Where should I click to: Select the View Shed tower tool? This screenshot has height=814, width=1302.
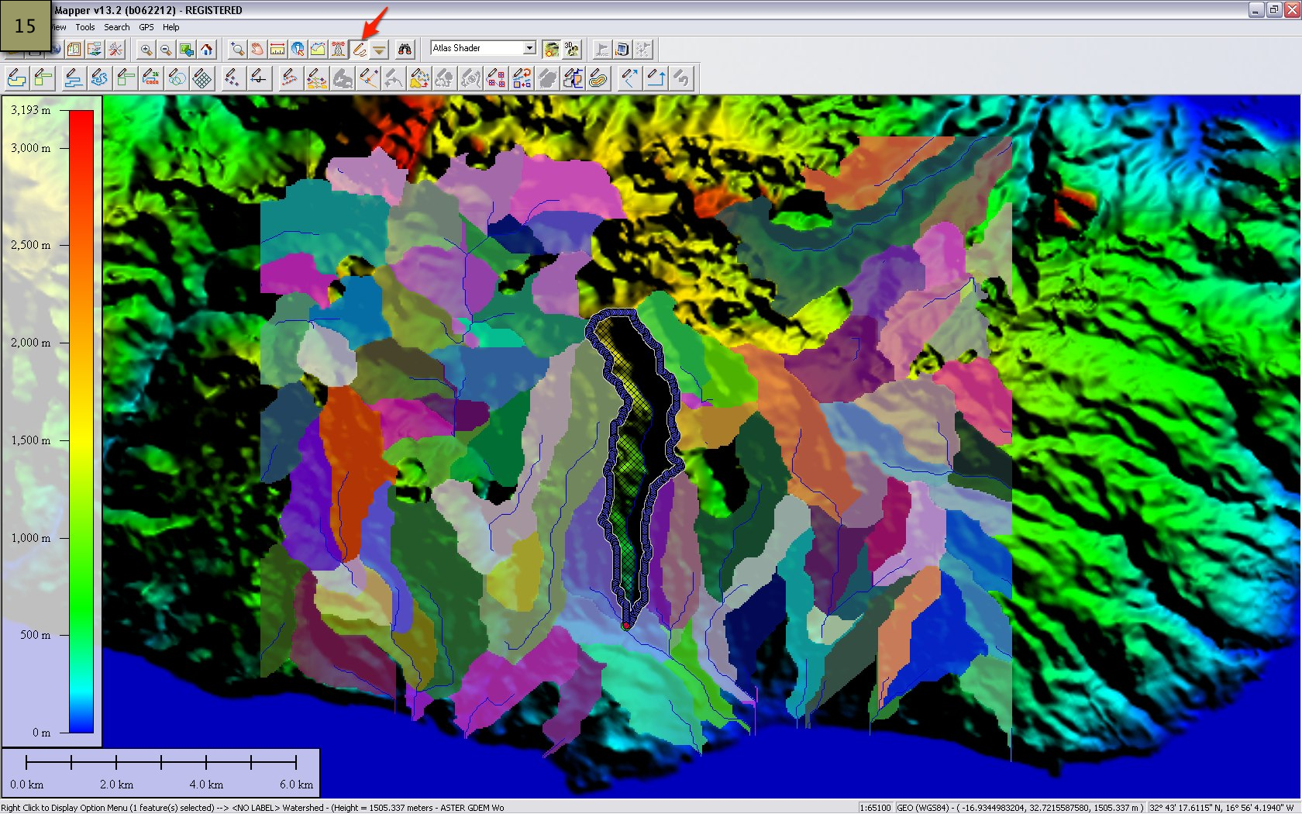338,50
